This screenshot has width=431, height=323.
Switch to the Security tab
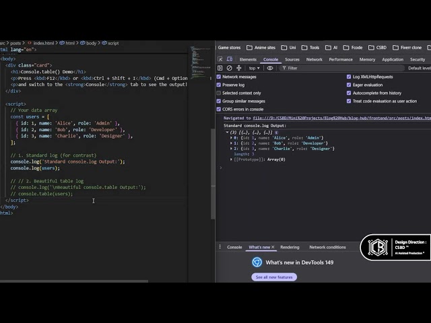coord(418,59)
